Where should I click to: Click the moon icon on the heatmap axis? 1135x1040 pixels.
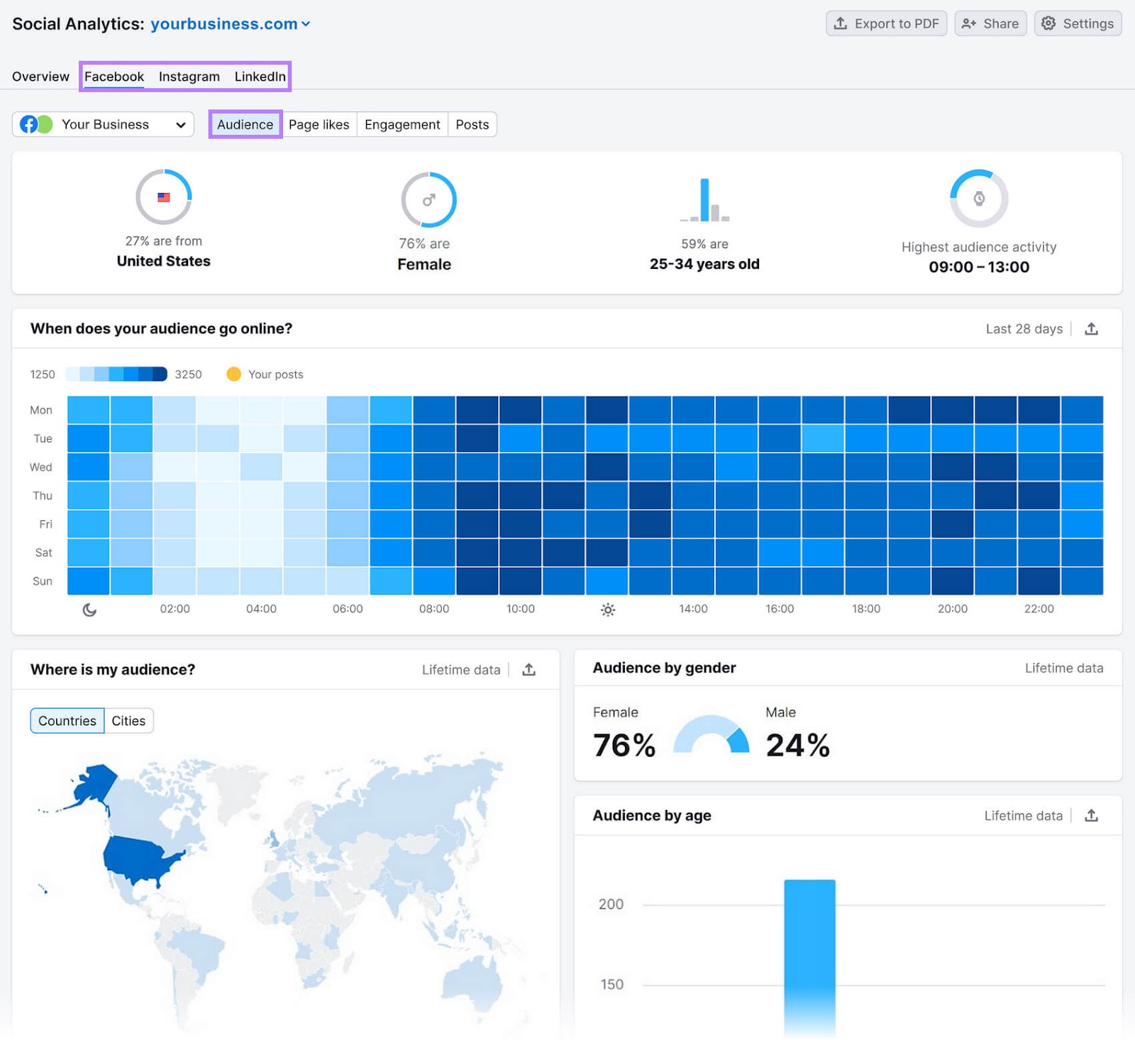click(89, 609)
